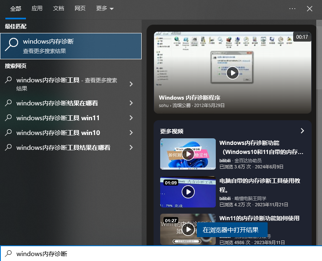The width and height of the screenshot is (322, 261).
Task: Click search icon beside windows内存诊断结果在哪看
Action: [x=8, y=103]
